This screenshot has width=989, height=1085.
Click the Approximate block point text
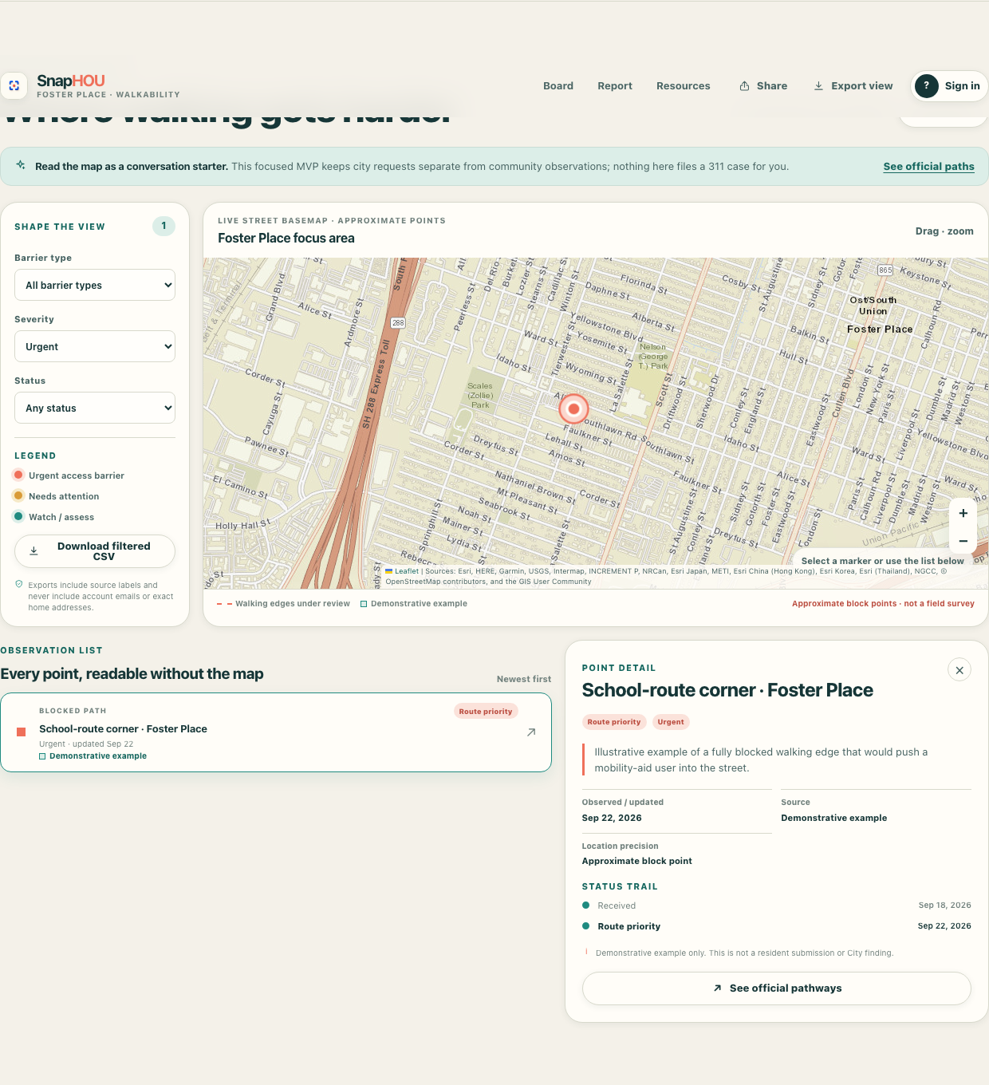636,862
